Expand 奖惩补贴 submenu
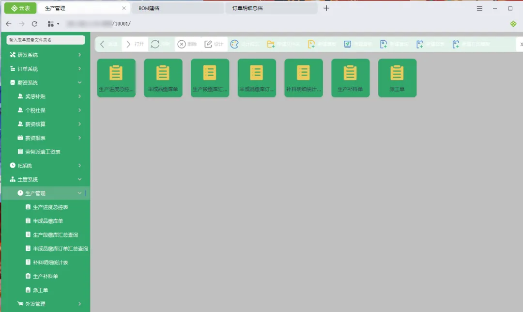523x312 pixels. click(46, 96)
